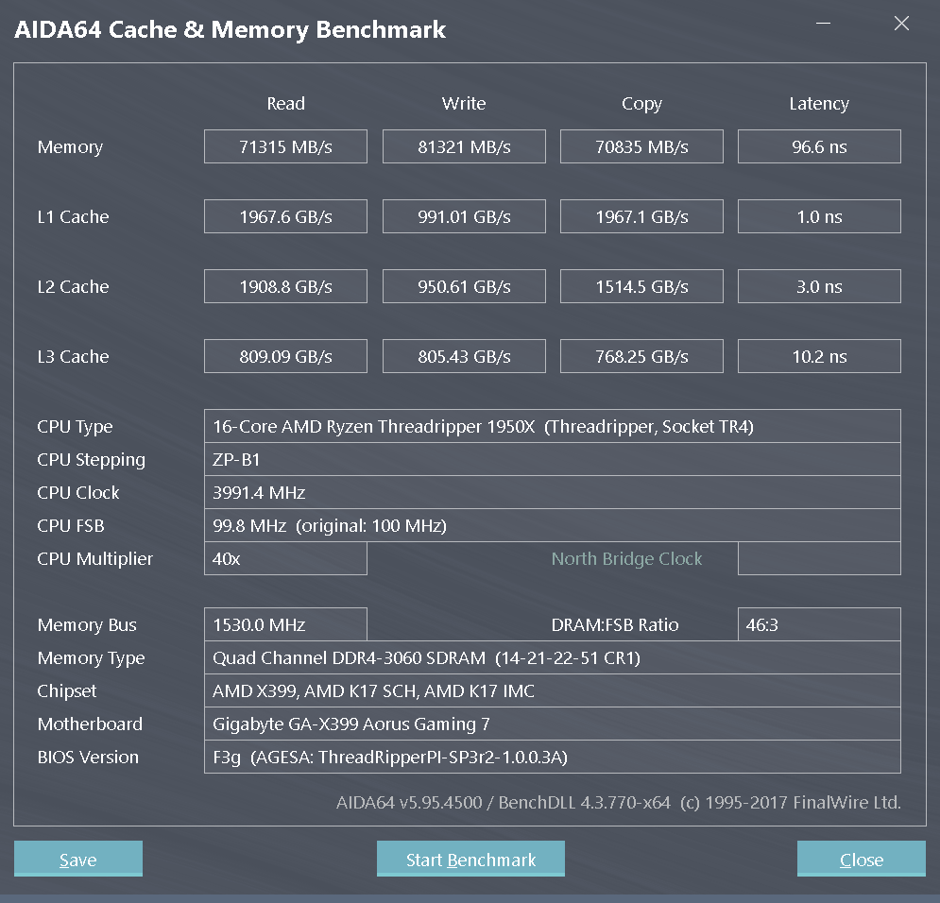The height and width of the screenshot is (903, 940).
Task: Click the L3 Cache Latency 10.2 ns field
Action: 819,356
